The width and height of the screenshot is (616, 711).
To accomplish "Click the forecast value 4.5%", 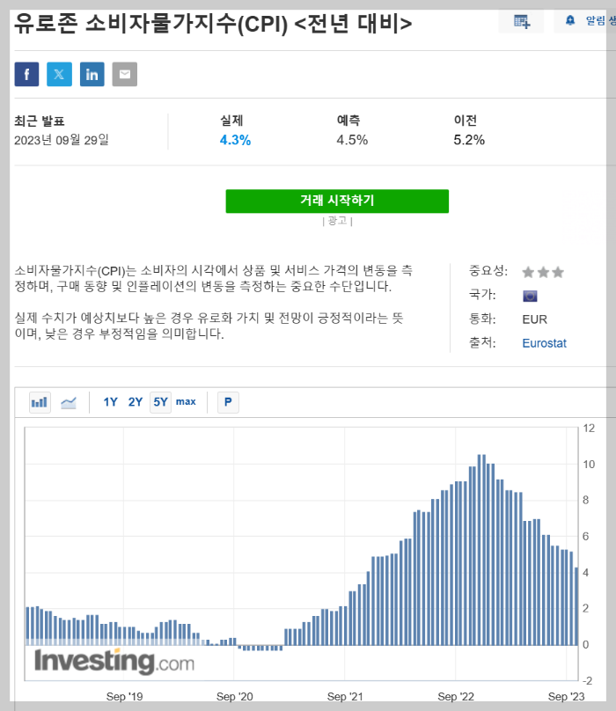I will 352,140.
